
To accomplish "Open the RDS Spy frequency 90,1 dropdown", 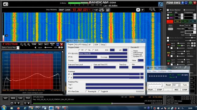I will pyautogui.click(x=179, y=85).
